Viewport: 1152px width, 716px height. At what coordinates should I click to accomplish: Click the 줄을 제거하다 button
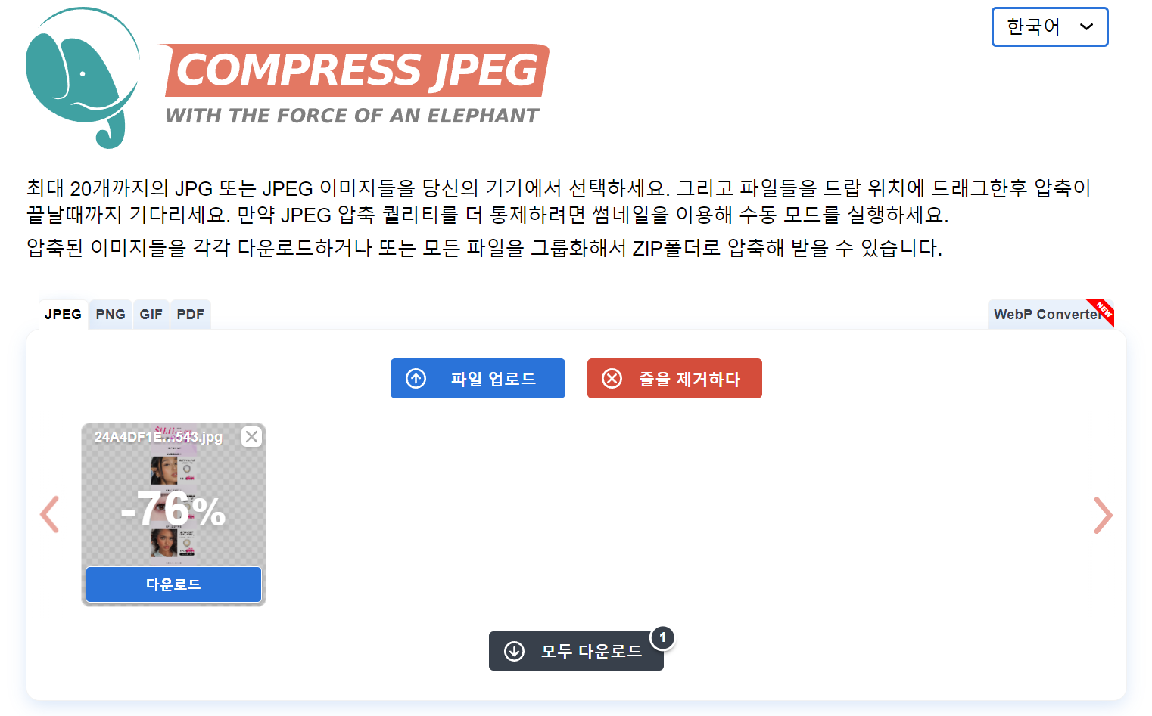[x=674, y=378]
